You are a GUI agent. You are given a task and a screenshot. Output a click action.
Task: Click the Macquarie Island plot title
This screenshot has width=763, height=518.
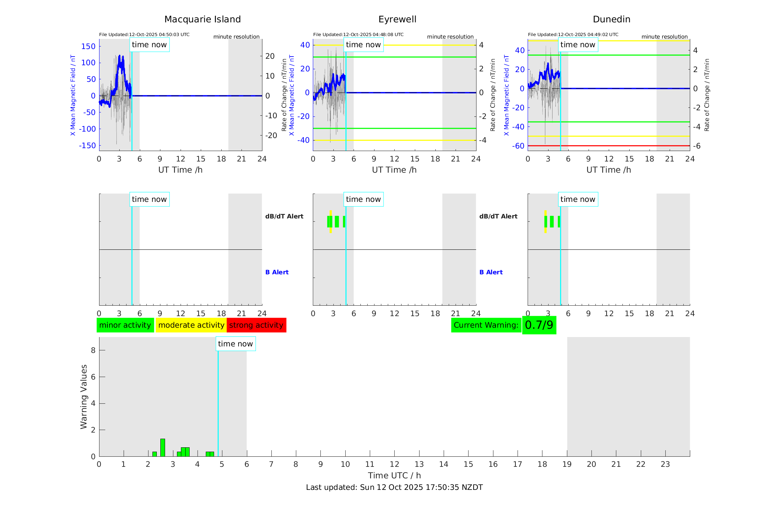coord(203,19)
